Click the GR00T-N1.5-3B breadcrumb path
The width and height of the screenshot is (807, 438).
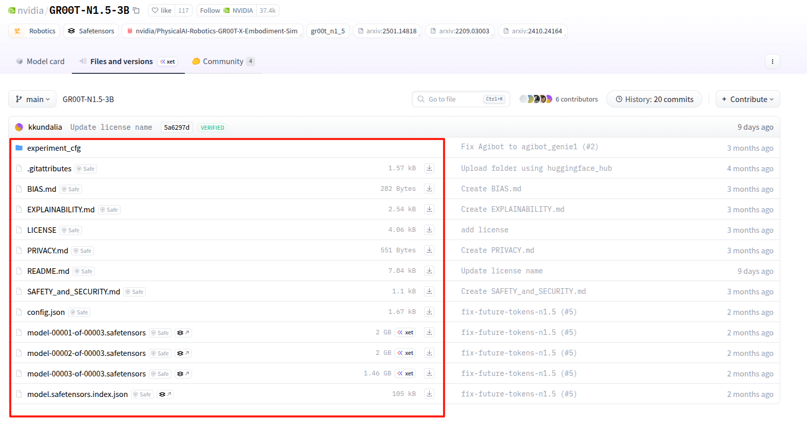pos(88,99)
